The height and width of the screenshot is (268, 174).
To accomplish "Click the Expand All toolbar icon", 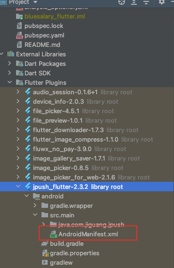I will point(134,2).
